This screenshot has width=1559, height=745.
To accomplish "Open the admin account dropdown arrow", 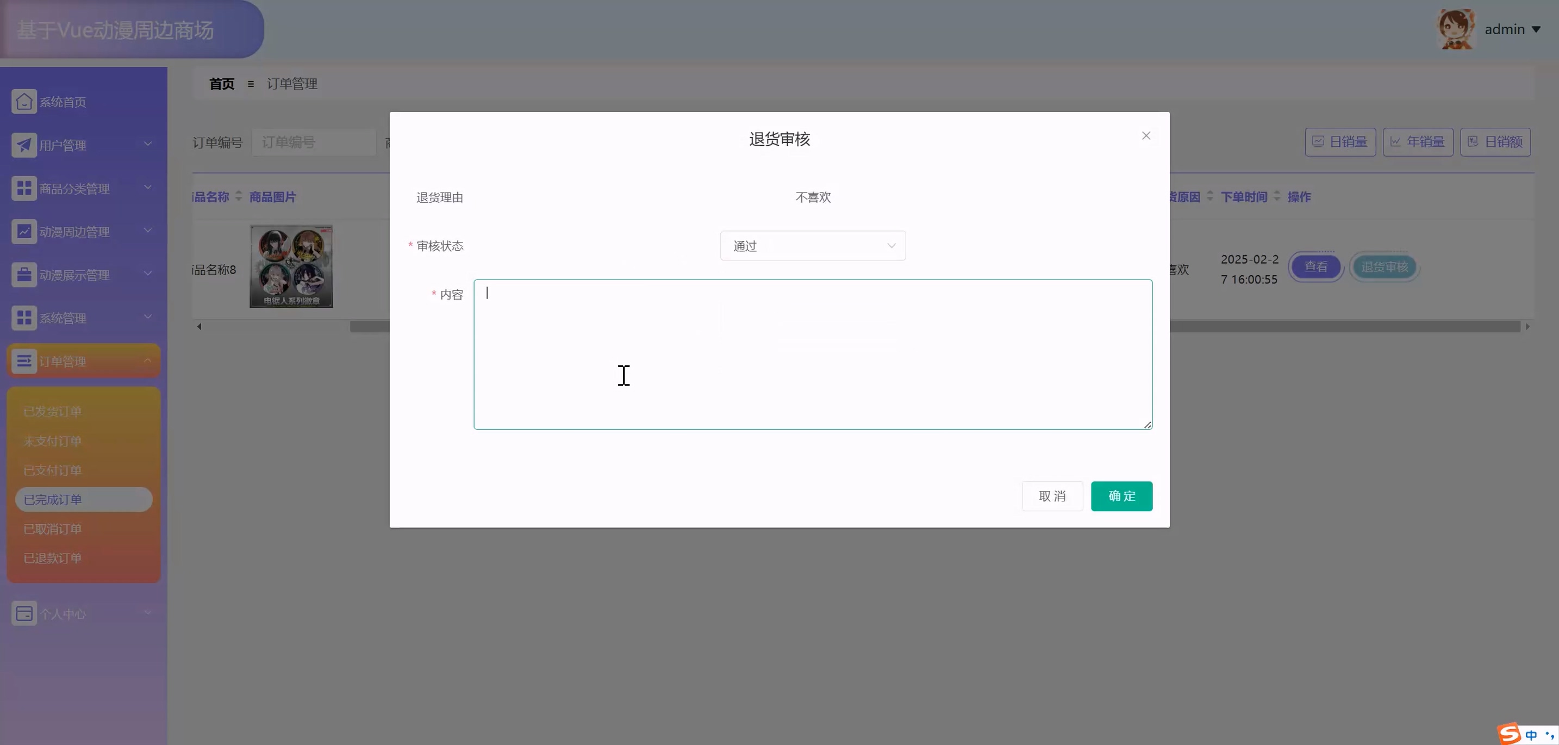I will coord(1536,29).
